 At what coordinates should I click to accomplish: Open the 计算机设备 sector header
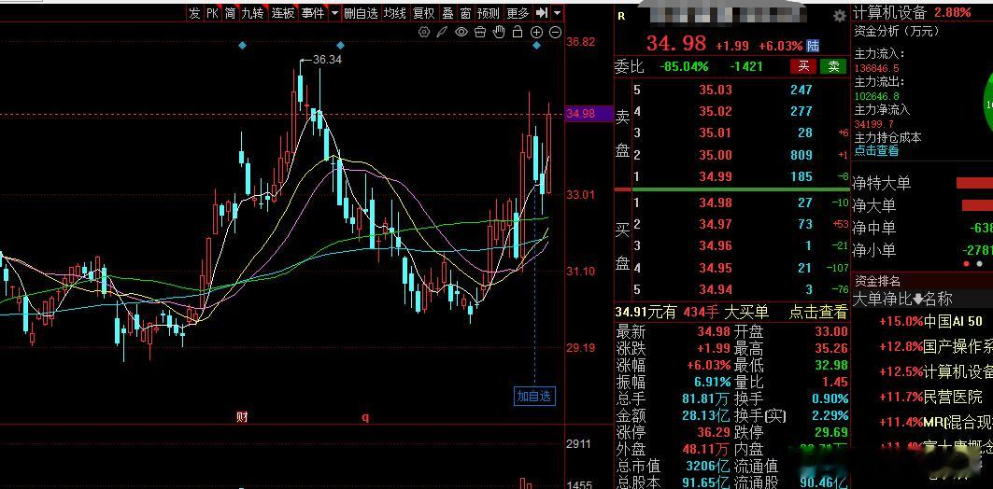tap(889, 12)
